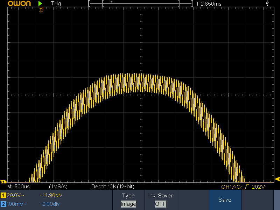Click the trigger level arrow on right edge
The height and width of the screenshot is (210, 280).
277,179
